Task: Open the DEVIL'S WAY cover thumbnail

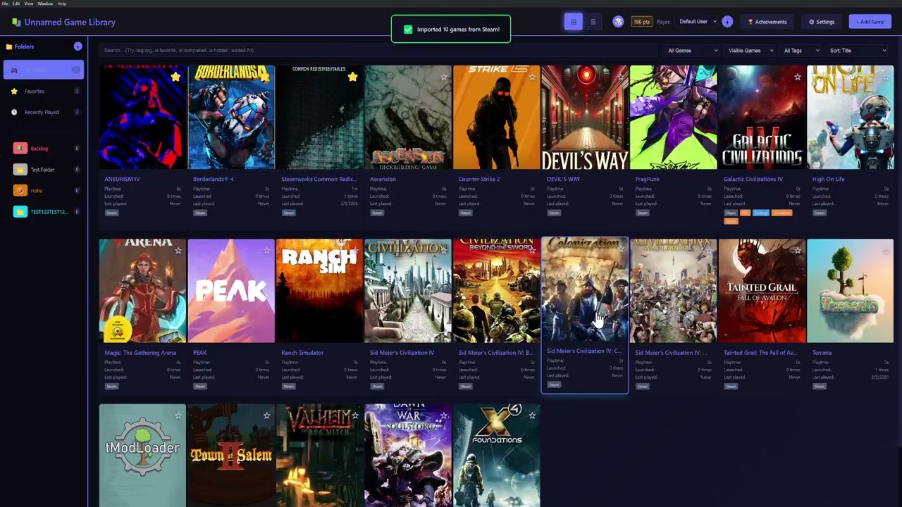Action: pos(585,118)
